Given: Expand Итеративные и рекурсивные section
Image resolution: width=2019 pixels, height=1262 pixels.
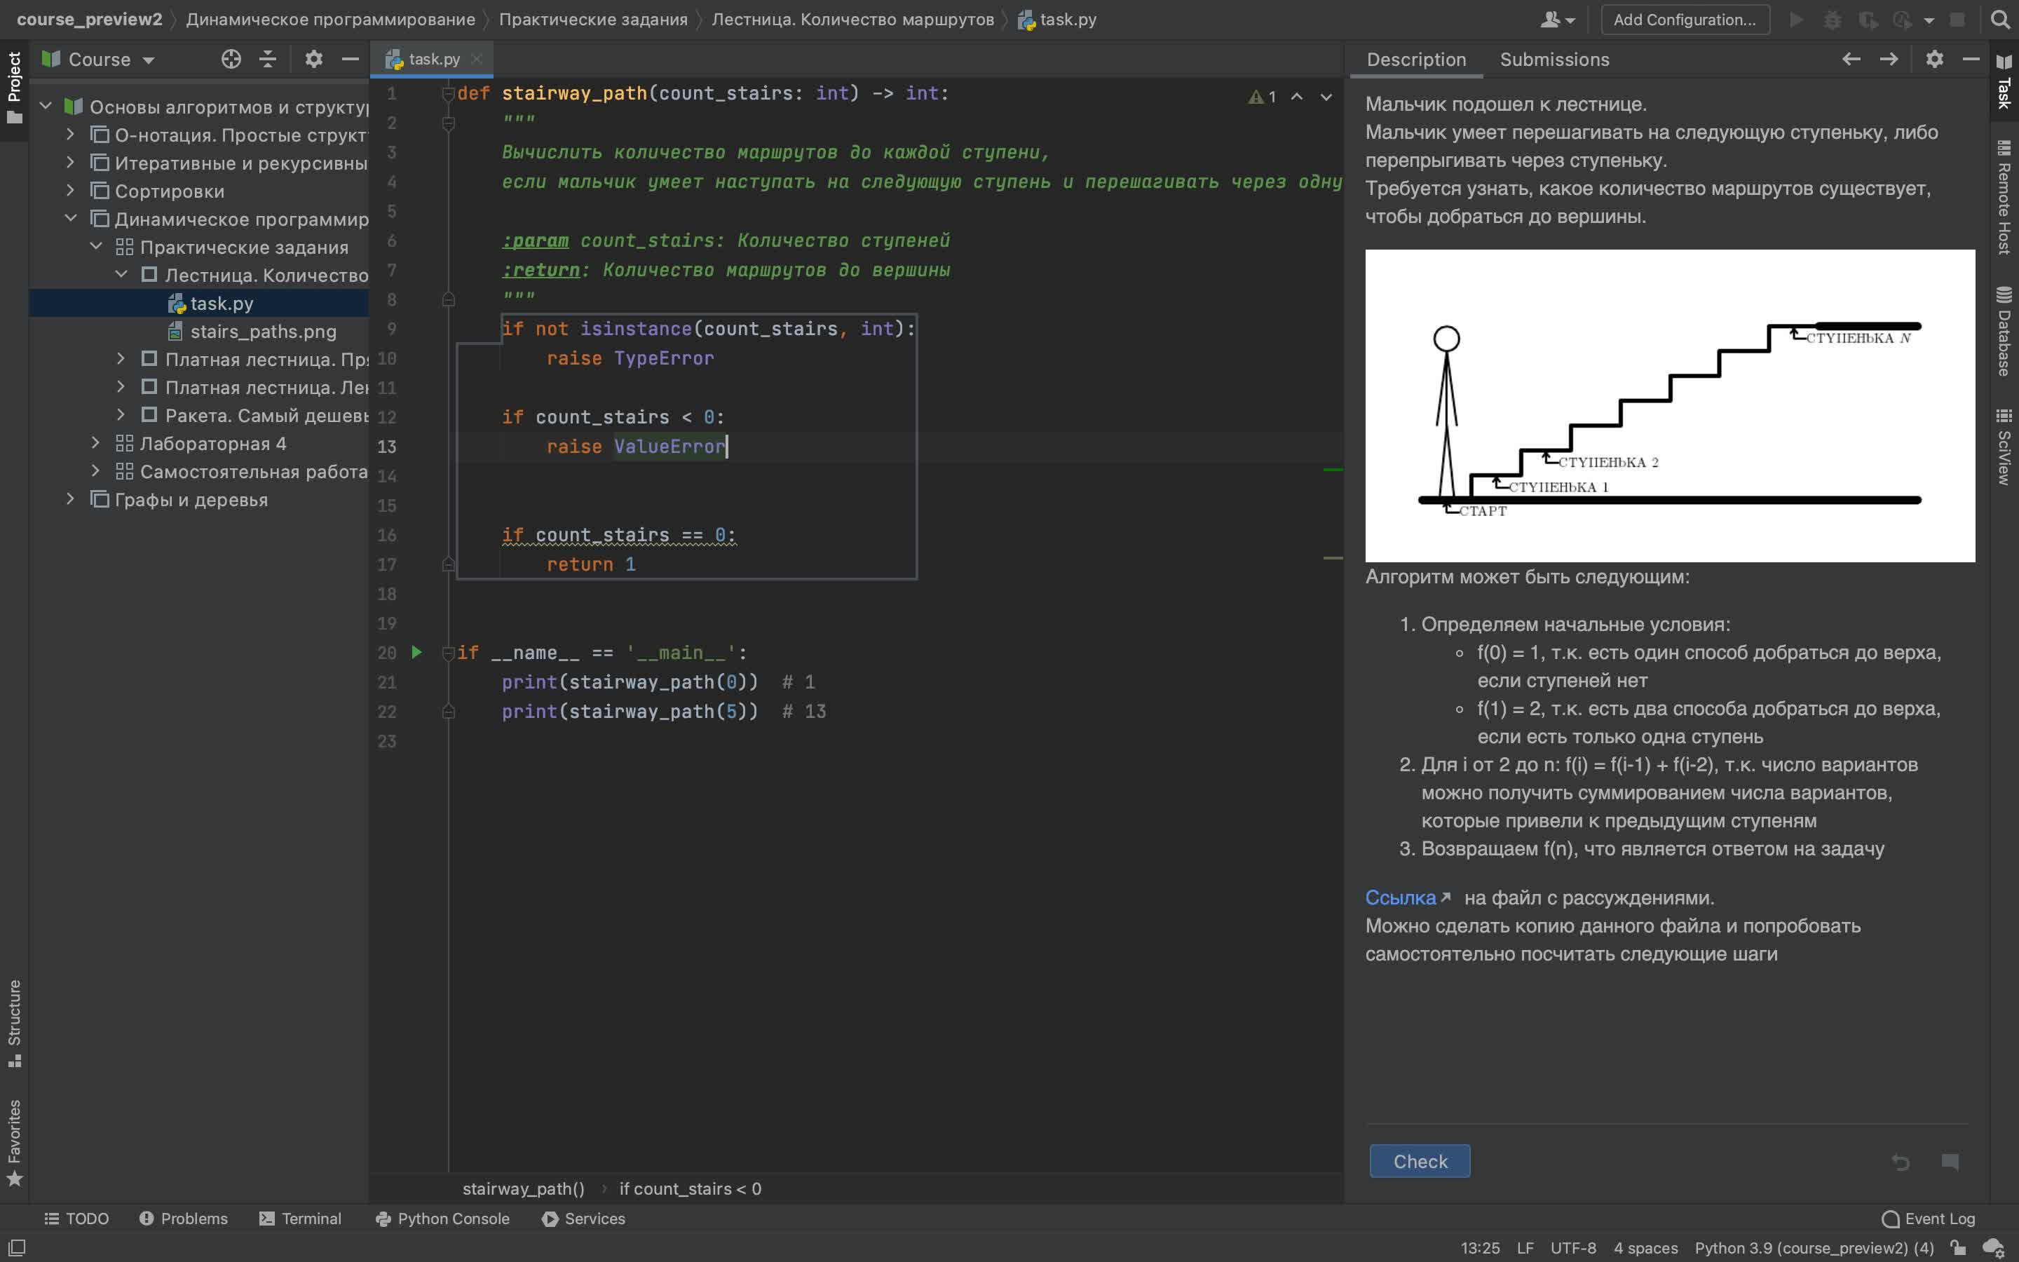Looking at the screenshot, I should [71, 162].
